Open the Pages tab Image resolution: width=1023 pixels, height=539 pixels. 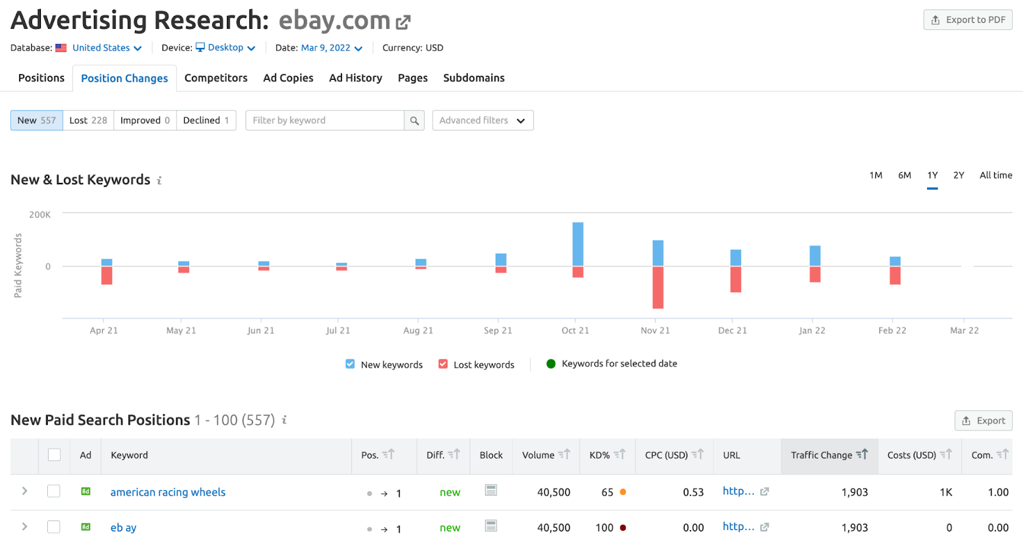point(413,78)
